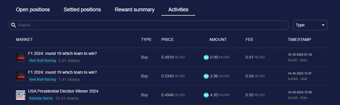This screenshot has width=340, height=105.
Task: Open transaction hash 0xc3d6...094d
Action: pyautogui.click(x=297, y=98)
